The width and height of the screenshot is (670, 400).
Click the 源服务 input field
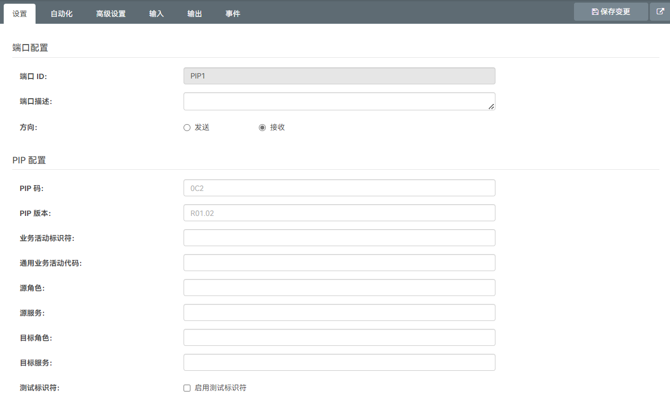coord(340,312)
